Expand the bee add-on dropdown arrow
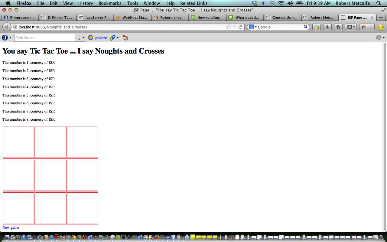Image resolution: width=387 pixels, height=242 pixels. pyautogui.click(x=371, y=27)
